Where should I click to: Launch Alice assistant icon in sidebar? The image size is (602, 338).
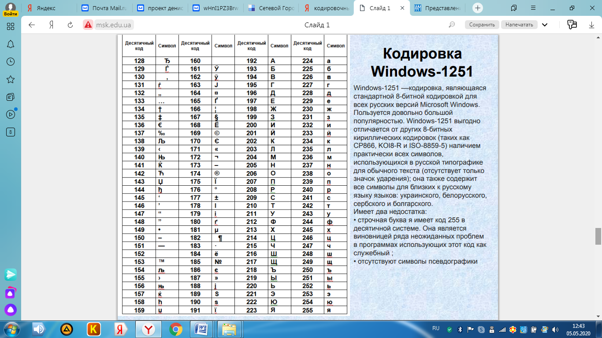(11, 310)
